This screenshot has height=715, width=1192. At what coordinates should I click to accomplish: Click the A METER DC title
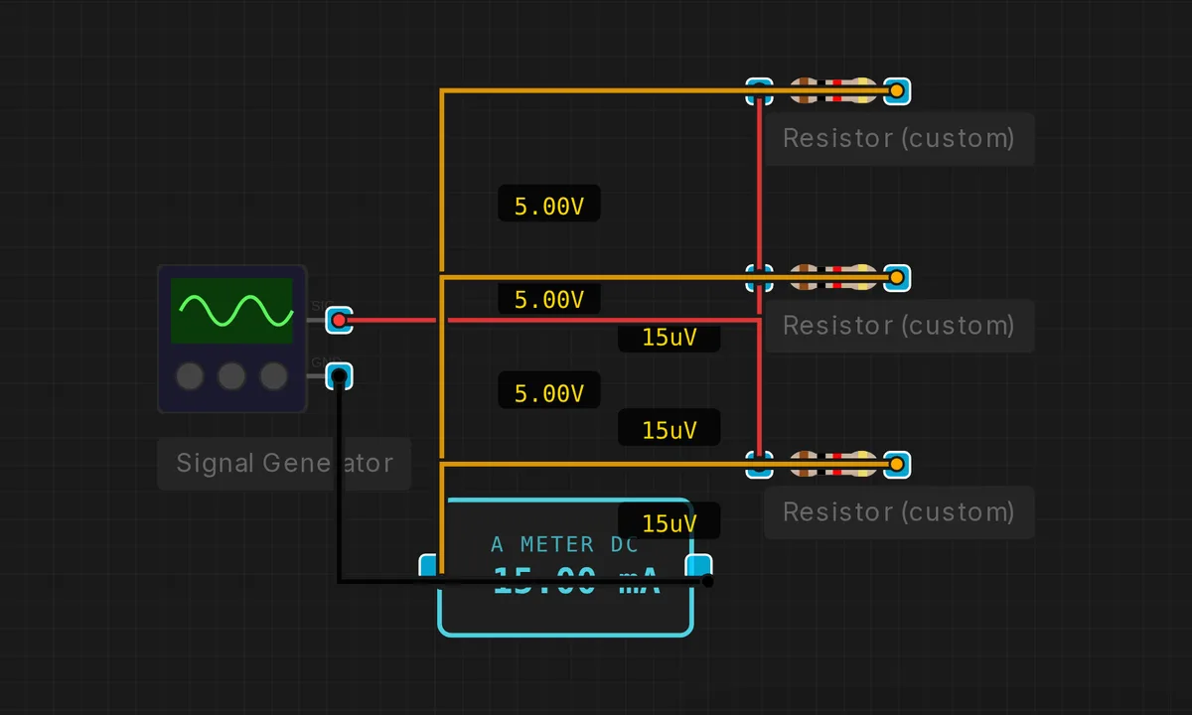[x=564, y=544]
